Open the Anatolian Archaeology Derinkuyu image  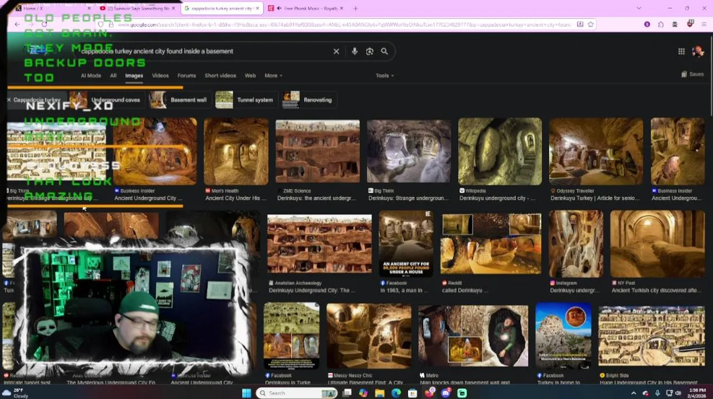pyautogui.click(x=319, y=244)
